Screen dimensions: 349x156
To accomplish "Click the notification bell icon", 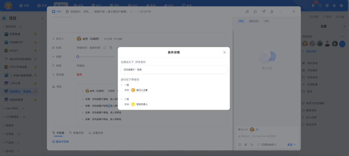I will [313, 5].
